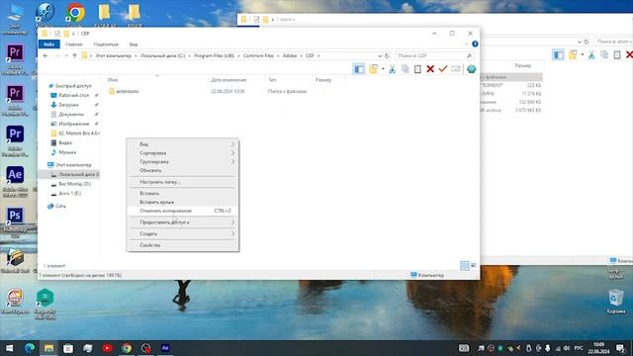
Task: Open the Главная ribbon tab
Action: pos(74,44)
